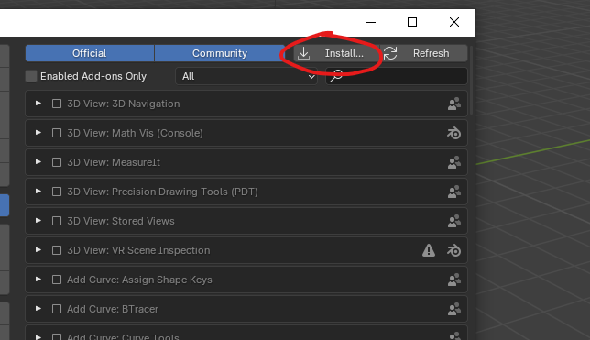Enable Precision Drawing Tools (PDT) add-on
This screenshot has width=590, height=340.
click(57, 192)
